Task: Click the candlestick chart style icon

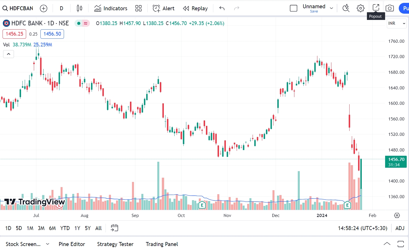Action: click(x=79, y=8)
